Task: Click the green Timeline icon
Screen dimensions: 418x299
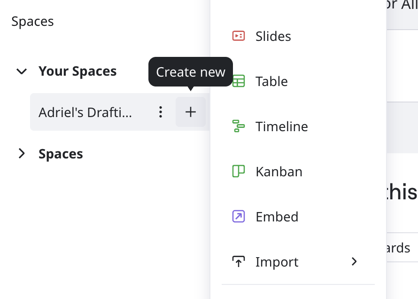Action: [x=239, y=126]
